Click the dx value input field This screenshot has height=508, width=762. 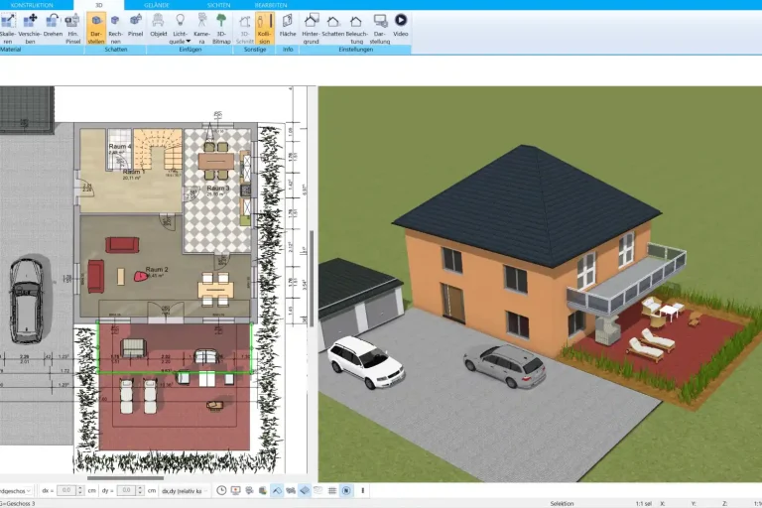click(66, 490)
